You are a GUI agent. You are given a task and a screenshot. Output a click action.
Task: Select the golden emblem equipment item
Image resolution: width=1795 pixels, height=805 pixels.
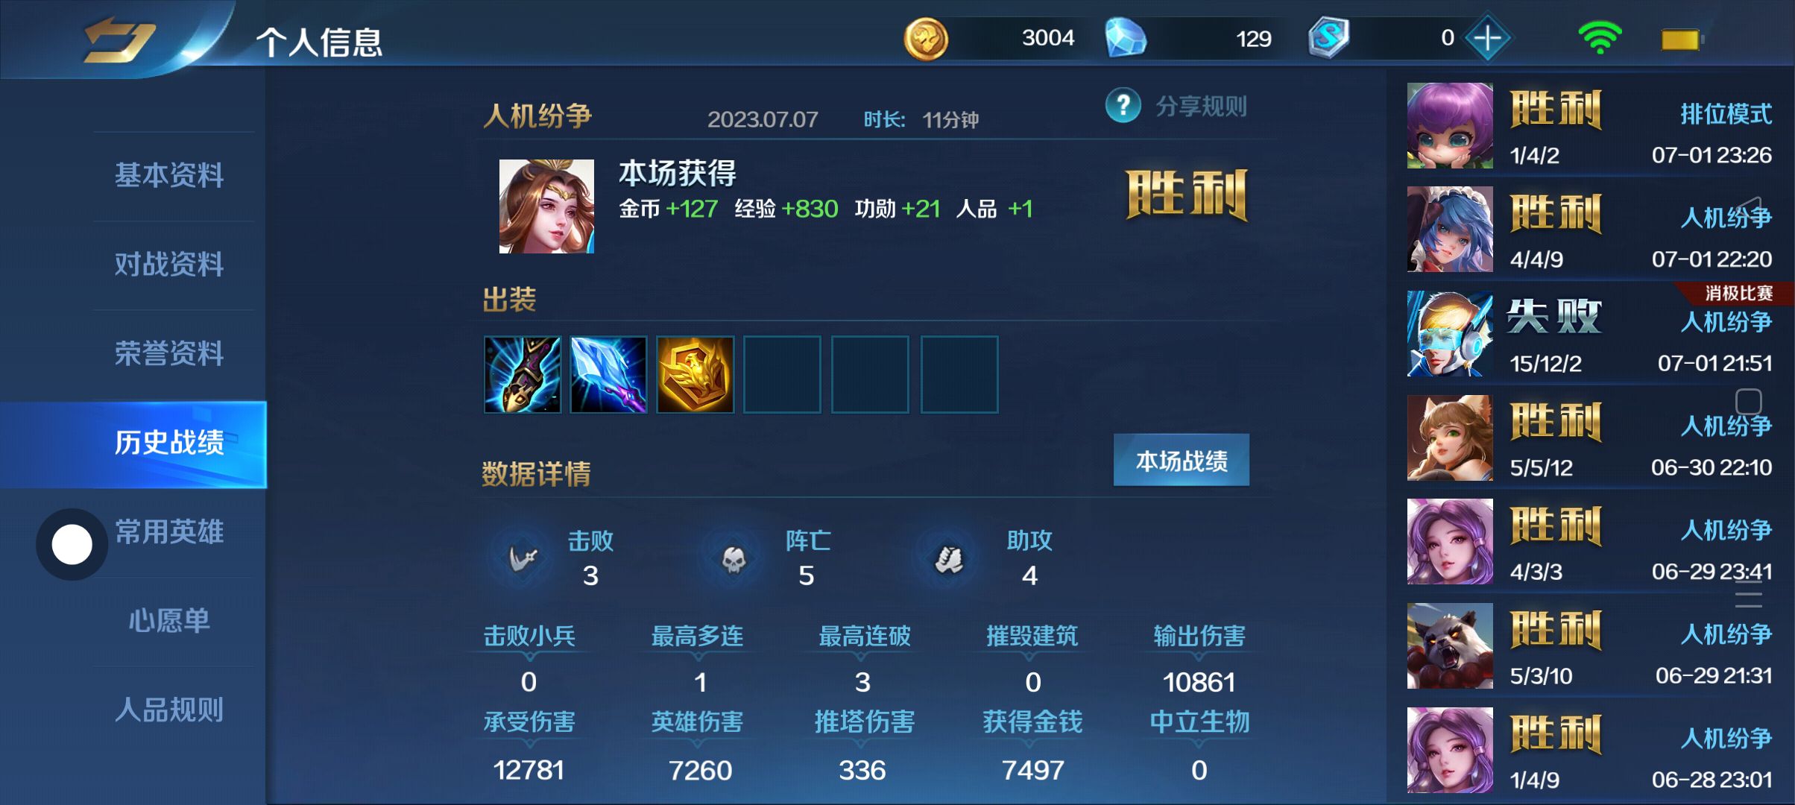695,374
